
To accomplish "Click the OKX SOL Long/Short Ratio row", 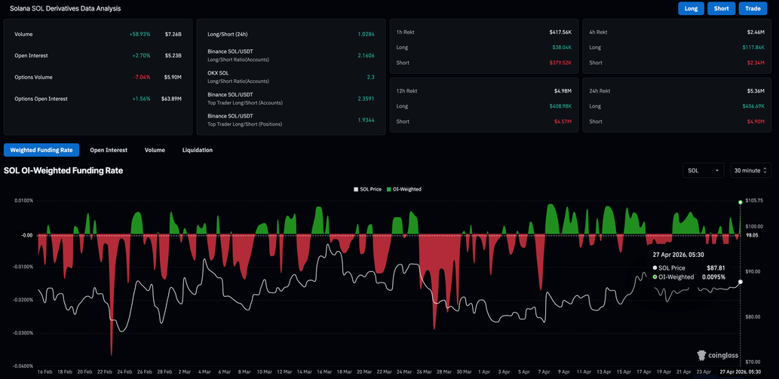I will tap(290, 77).
